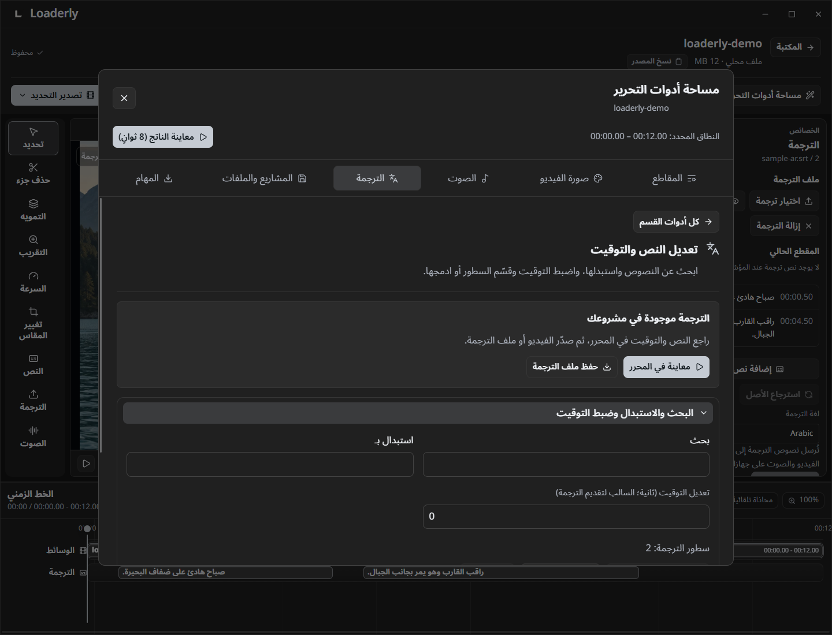Viewport: 832px width, 635px height.
Task: Open the النص text tool
Action: (33, 365)
